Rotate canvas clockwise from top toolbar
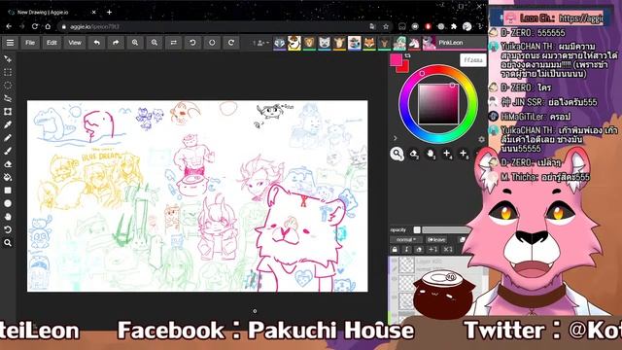 pos(231,43)
